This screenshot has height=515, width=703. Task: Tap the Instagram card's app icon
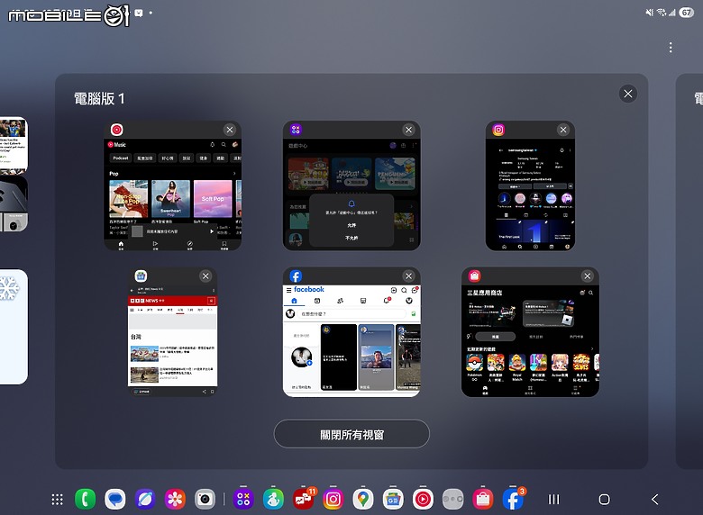point(498,130)
